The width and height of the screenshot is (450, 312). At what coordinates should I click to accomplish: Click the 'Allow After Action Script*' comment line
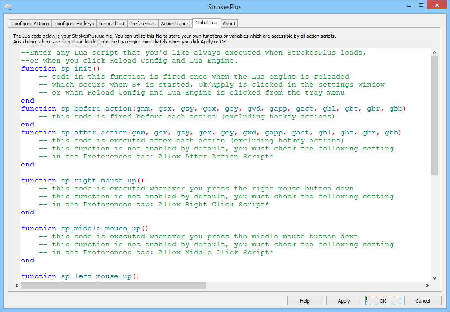point(156,156)
